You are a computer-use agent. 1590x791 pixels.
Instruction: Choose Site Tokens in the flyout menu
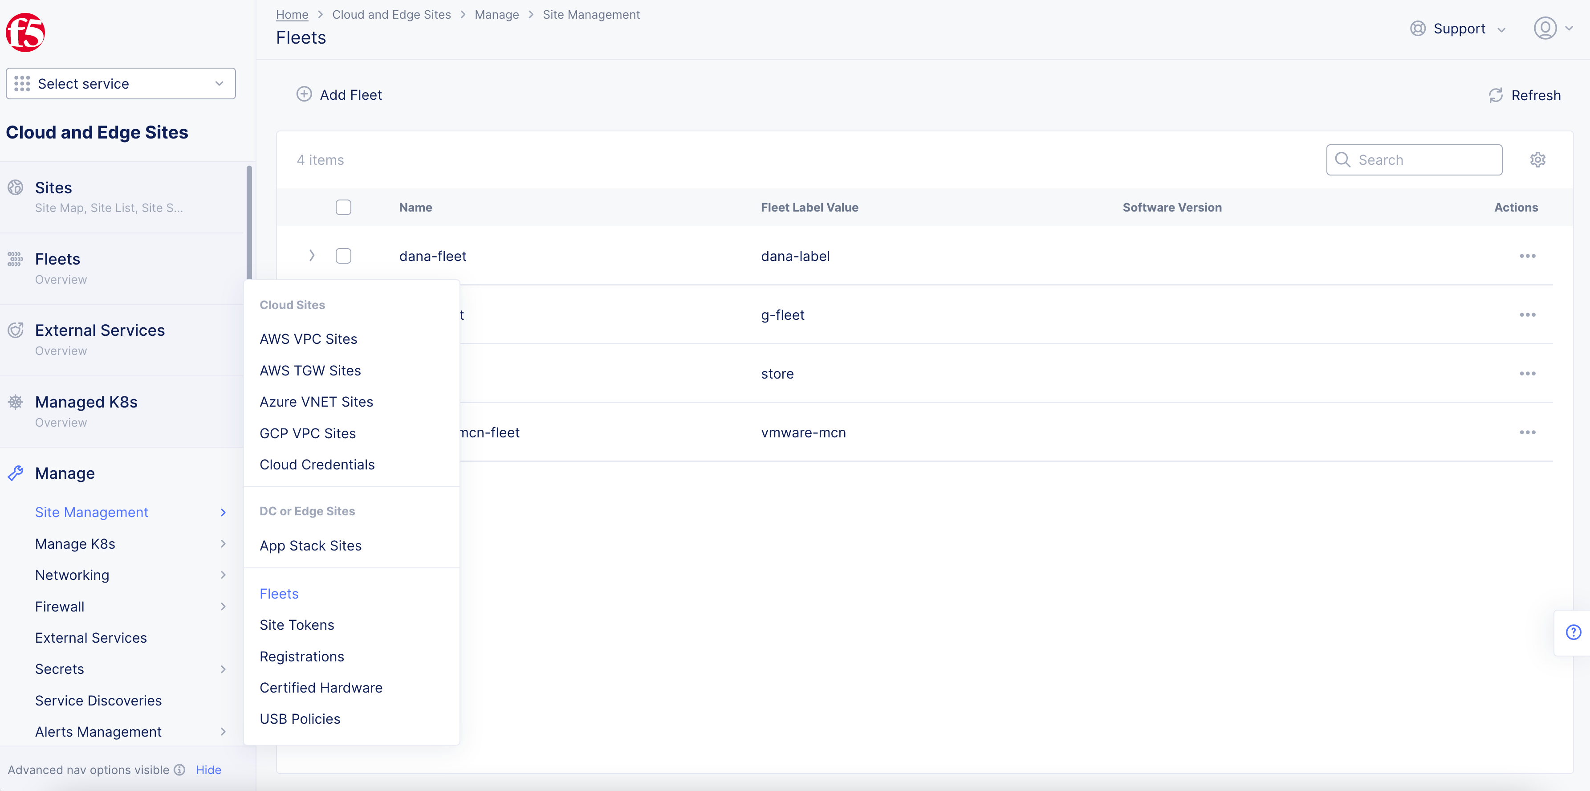pyautogui.click(x=296, y=625)
